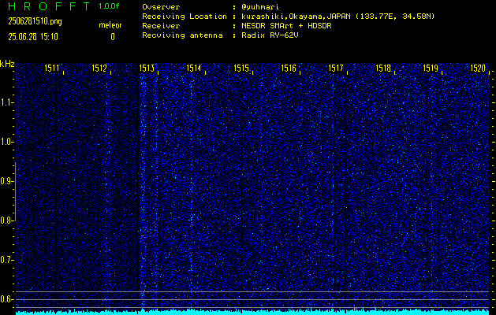This screenshot has height=315, width=496.
Task: Click time marker 1518
Action: point(383,68)
